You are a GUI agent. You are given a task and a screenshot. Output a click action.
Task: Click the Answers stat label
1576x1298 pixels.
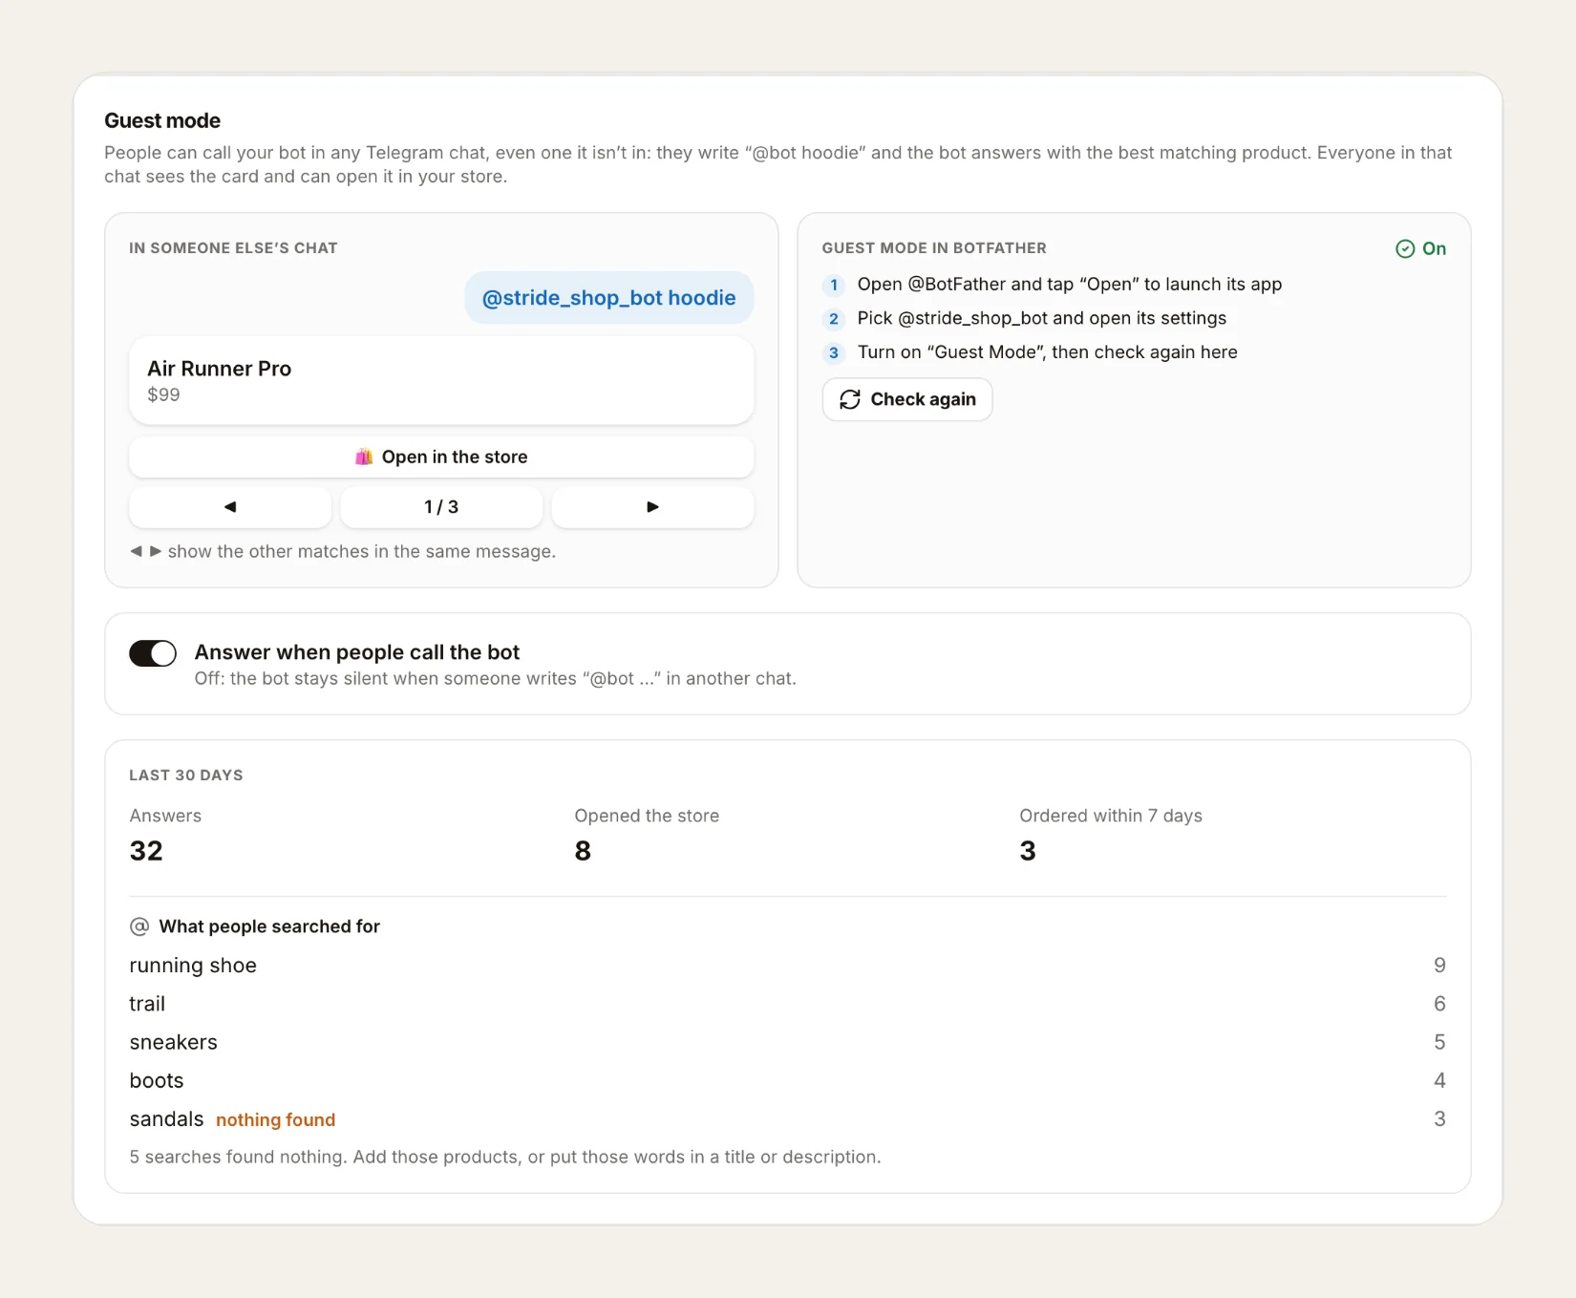165,816
